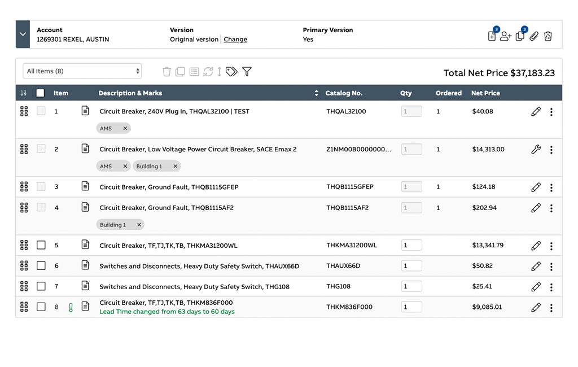Open more options for item 2
The width and height of the screenshot is (578, 367).
click(x=551, y=150)
